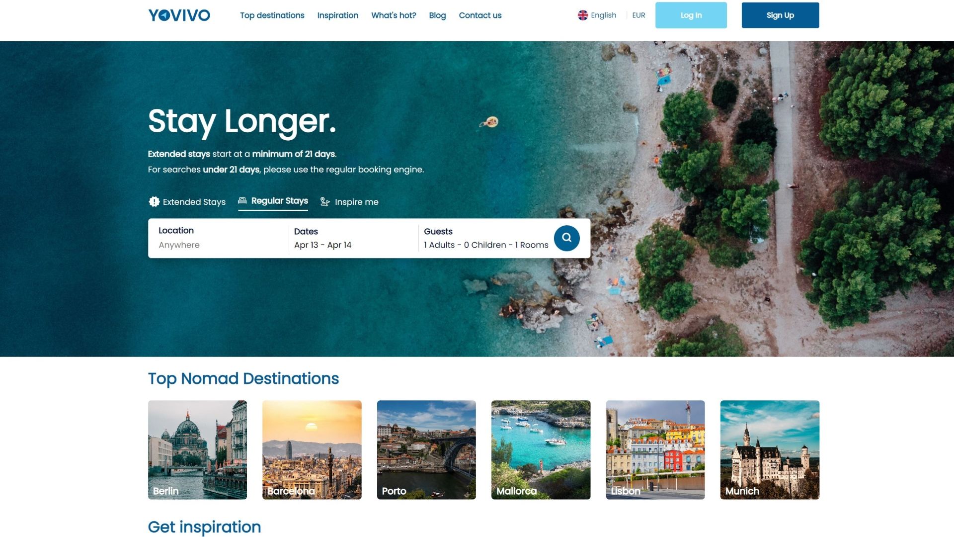
Task: Click the search magnifier icon
Action: (x=567, y=237)
